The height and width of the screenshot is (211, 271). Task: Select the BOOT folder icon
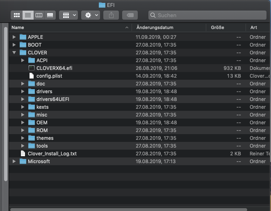(23, 45)
